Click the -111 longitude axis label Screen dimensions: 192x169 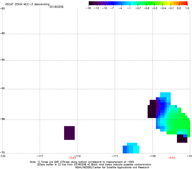pyautogui.click(x=115, y=156)
